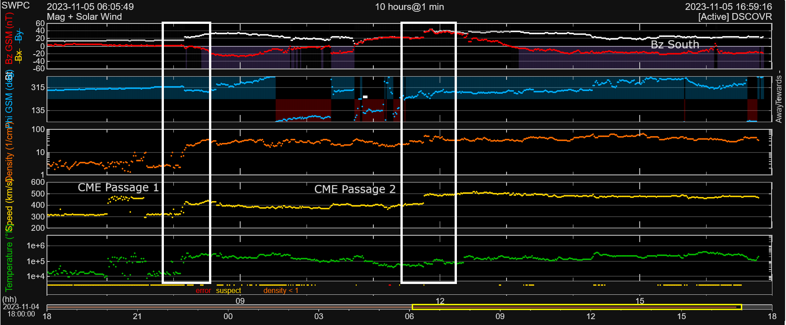
Task: Click the end timestamp 2023-11-05 16:59:16
Action: (729, 7)
